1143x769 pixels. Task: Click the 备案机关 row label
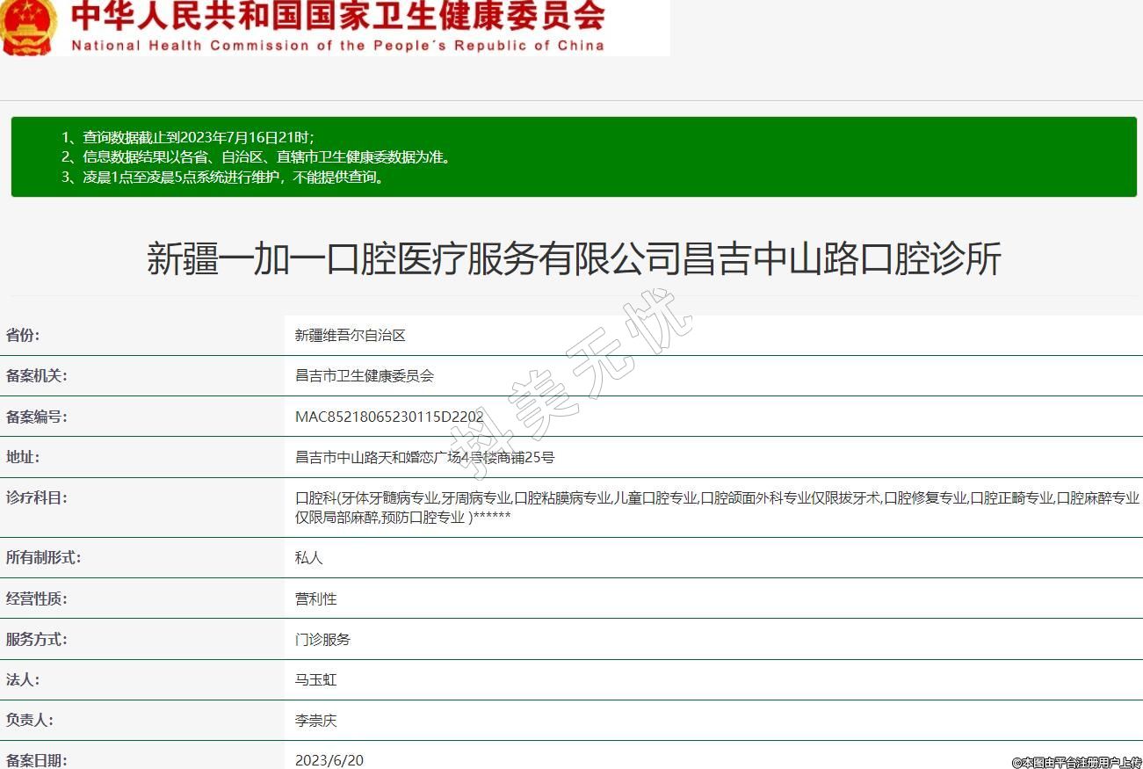36,376
